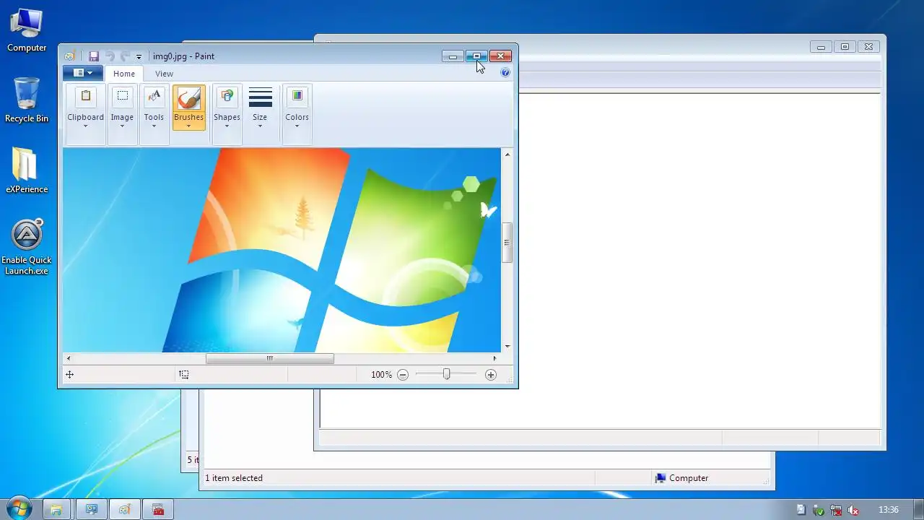
Task: Click the cursor position icon in status bar
Action: (69, 375)
